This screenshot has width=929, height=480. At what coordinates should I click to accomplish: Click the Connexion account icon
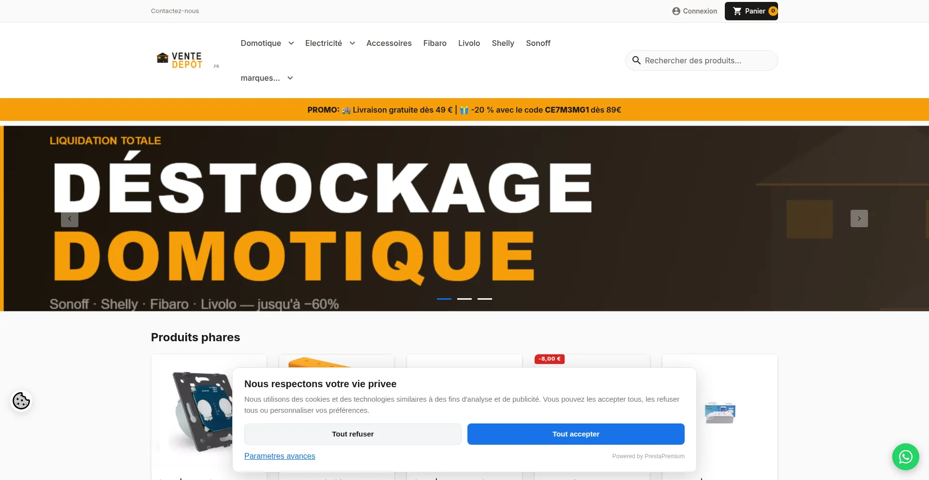(676, 11)
